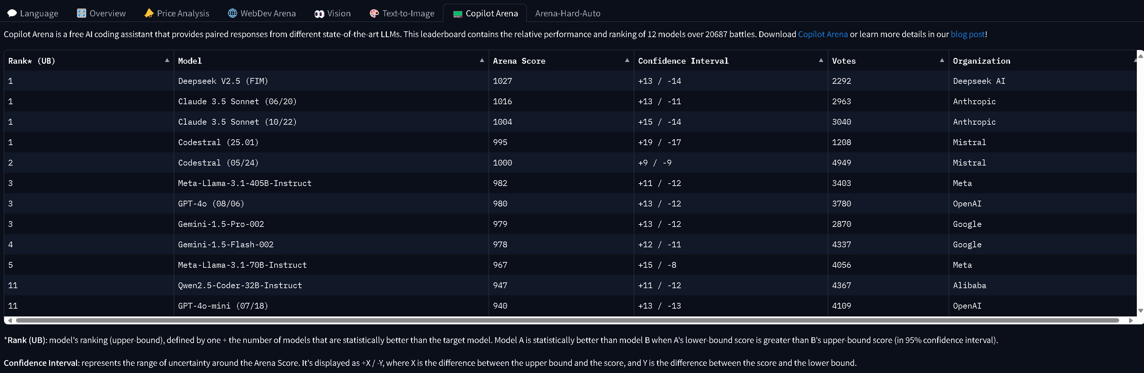Sort by Arena Score column arrow

tap(627, 60)
